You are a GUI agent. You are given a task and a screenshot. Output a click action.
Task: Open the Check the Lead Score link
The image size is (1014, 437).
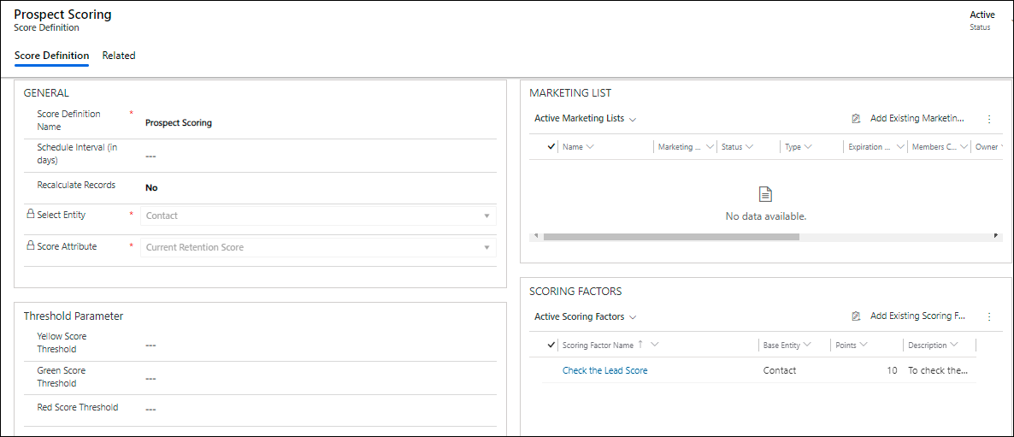tap(604, 371)
